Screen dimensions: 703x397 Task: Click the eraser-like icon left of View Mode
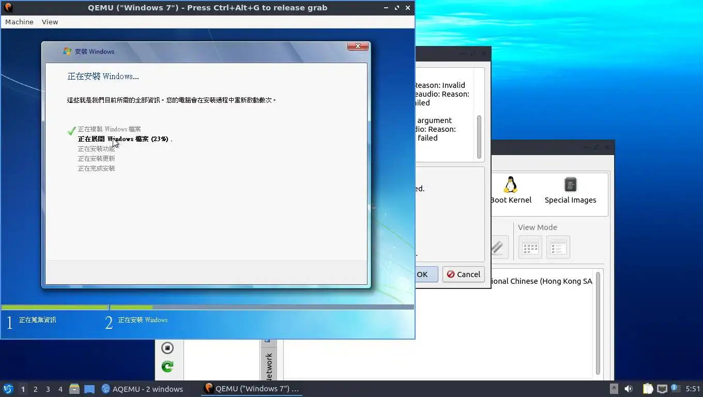click(499, 247)
